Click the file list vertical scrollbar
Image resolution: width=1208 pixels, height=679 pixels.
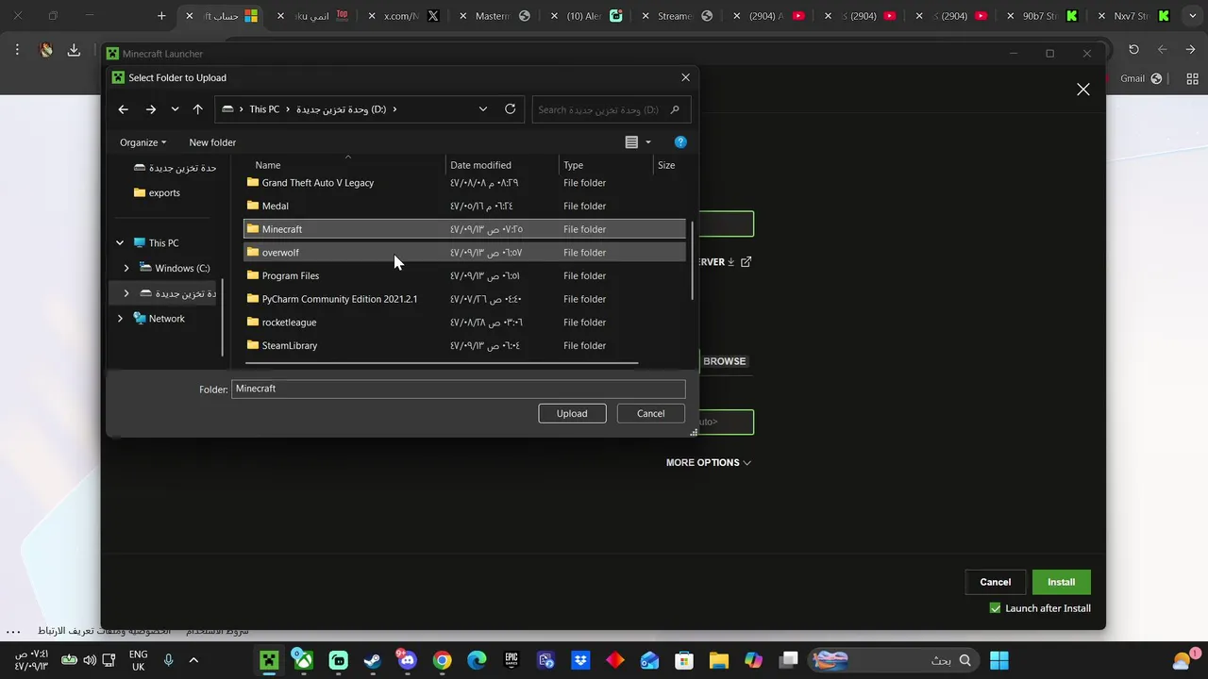point(694,261)
